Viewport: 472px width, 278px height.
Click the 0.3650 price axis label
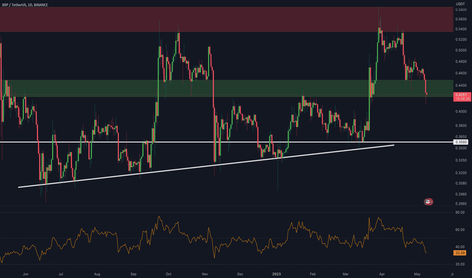click(x=461, y=137)
